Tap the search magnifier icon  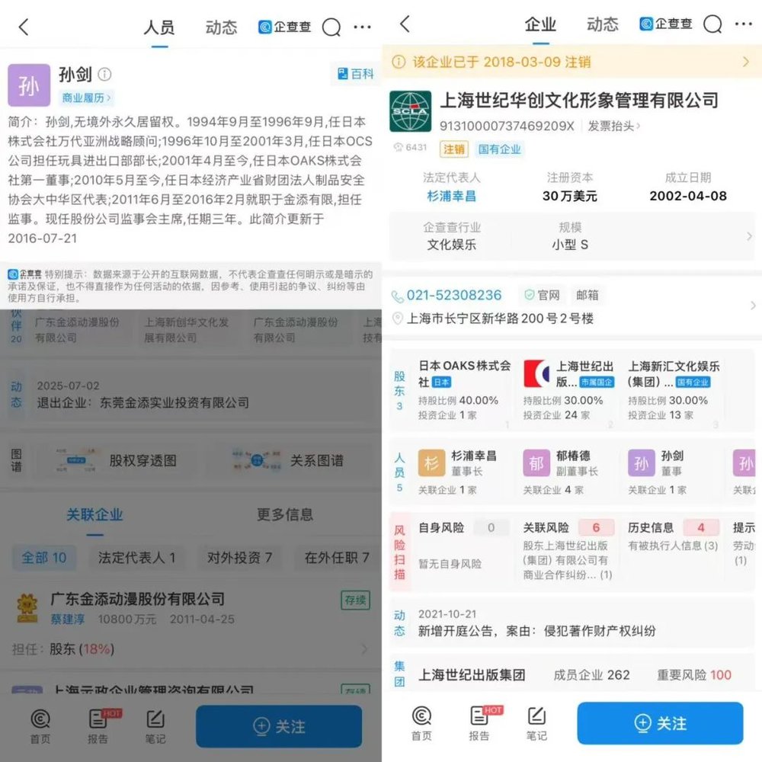coord(331,27)
